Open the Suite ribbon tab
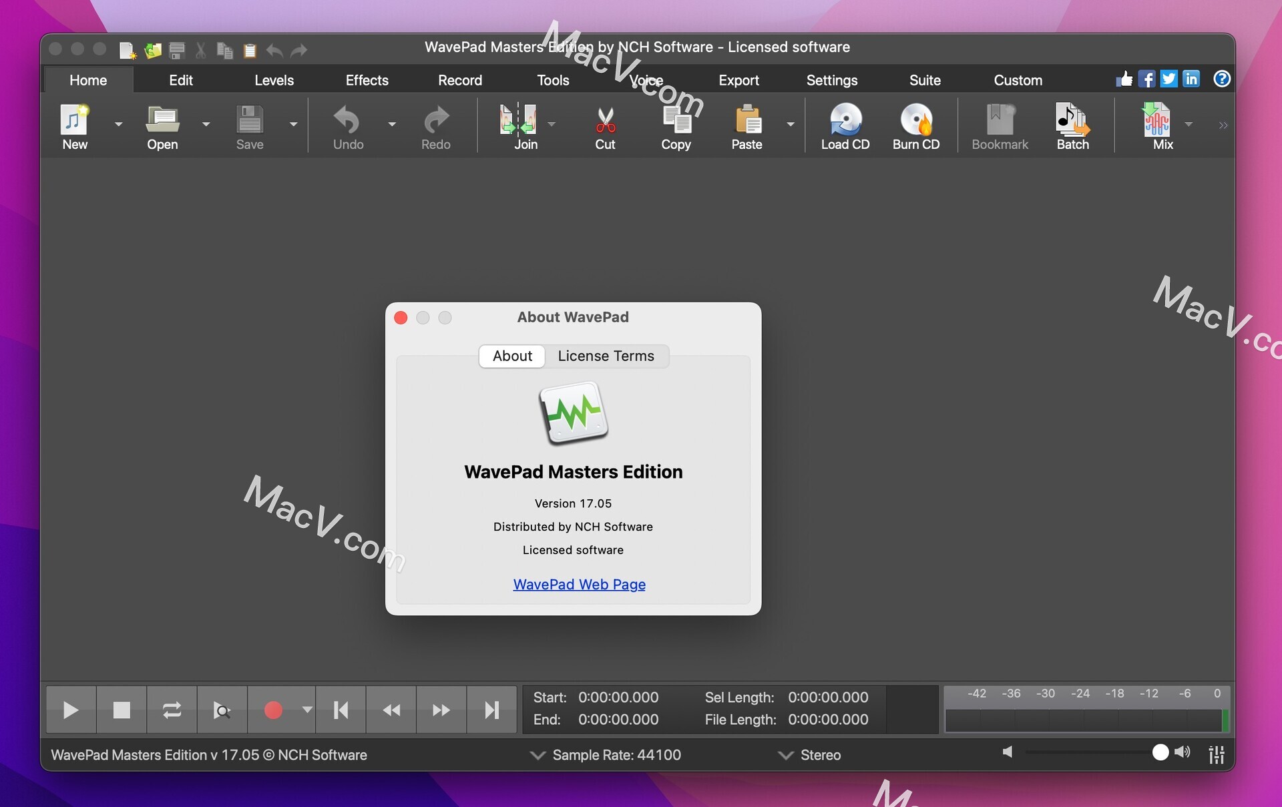1282x807 pixels. [925, 80]
